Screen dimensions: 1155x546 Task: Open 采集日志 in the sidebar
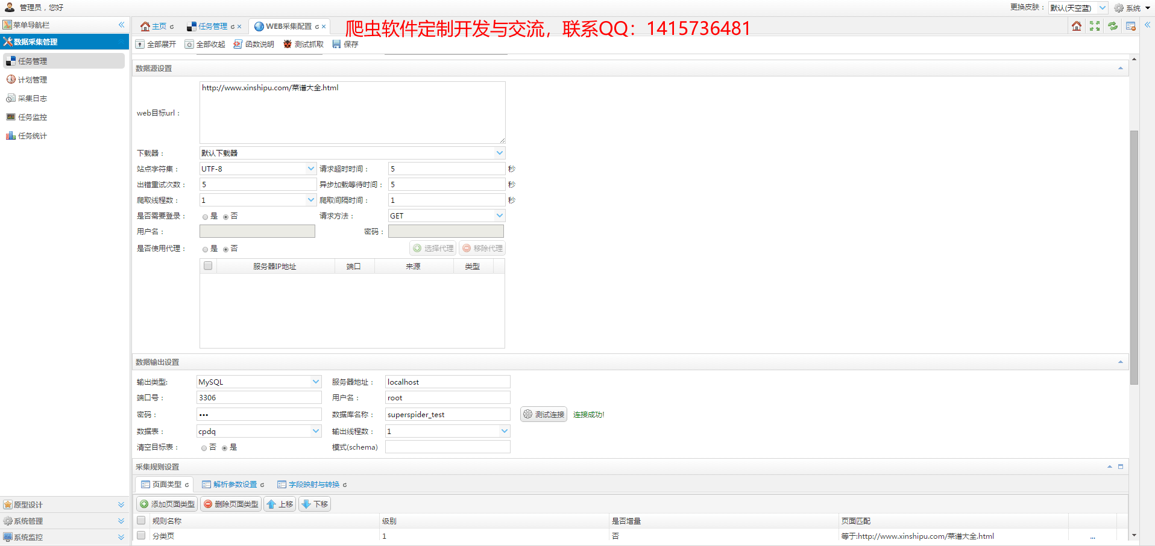tap(31, 98)
